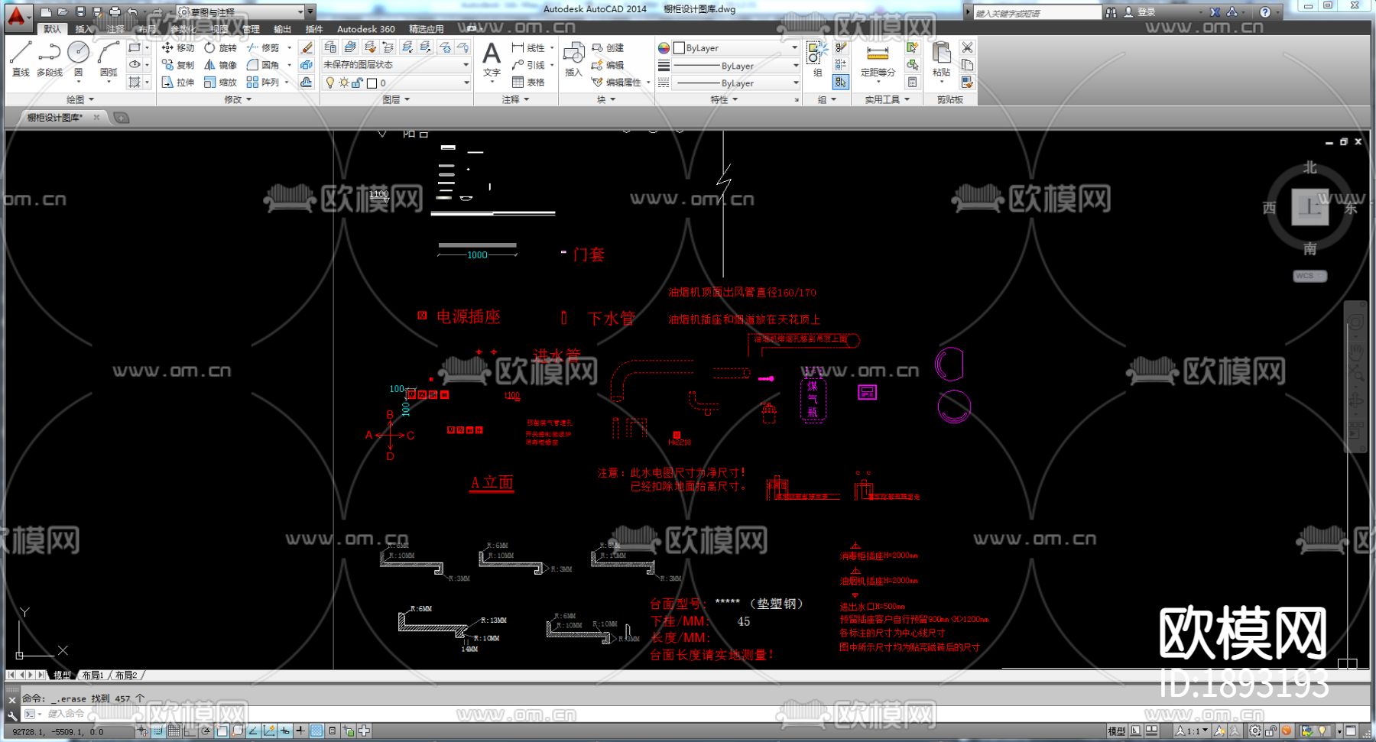
Task: Toggle Grid display in status bar
Action: 174,731
